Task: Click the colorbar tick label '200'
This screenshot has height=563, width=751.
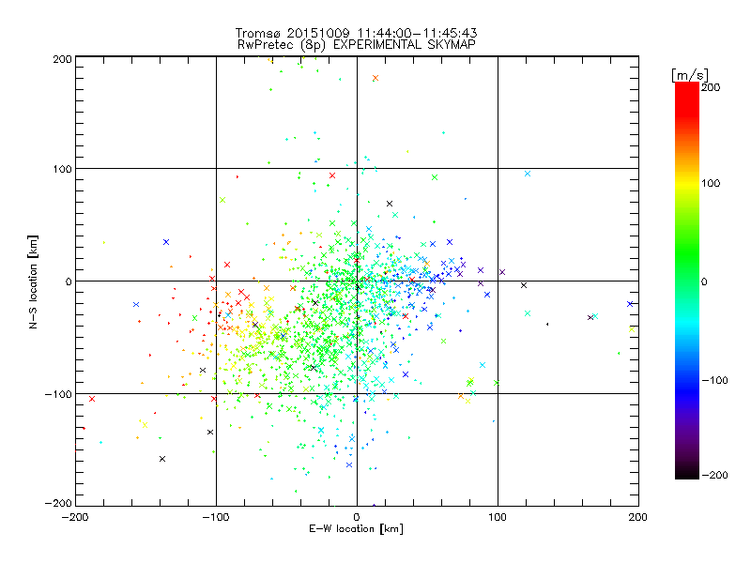Action: coord(711,87)
